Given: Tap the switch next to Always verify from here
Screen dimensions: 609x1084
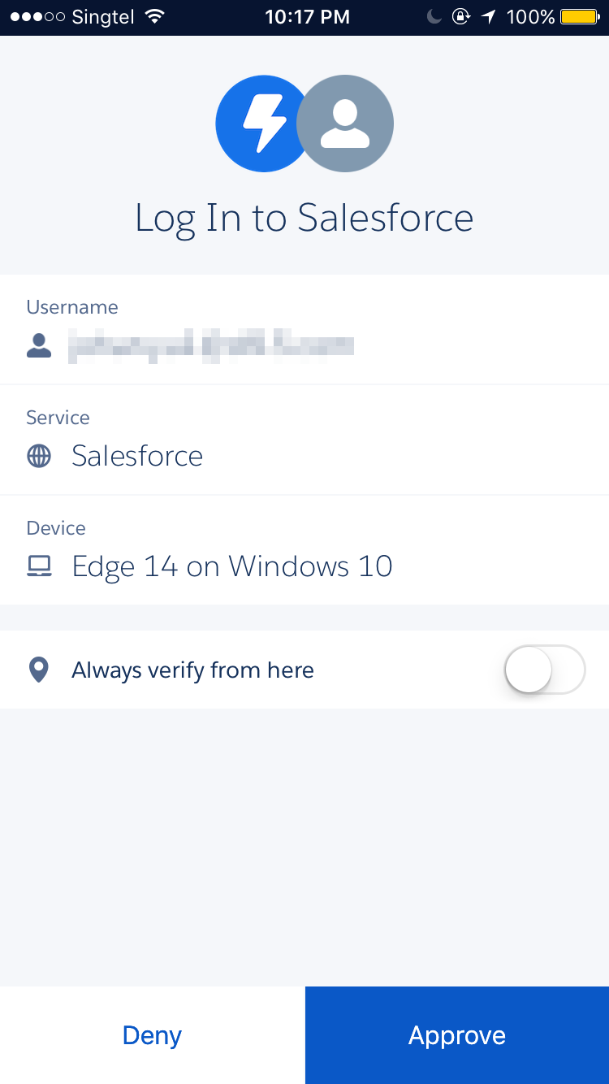Looking at the screenshot, I should (x=544, y=669).
